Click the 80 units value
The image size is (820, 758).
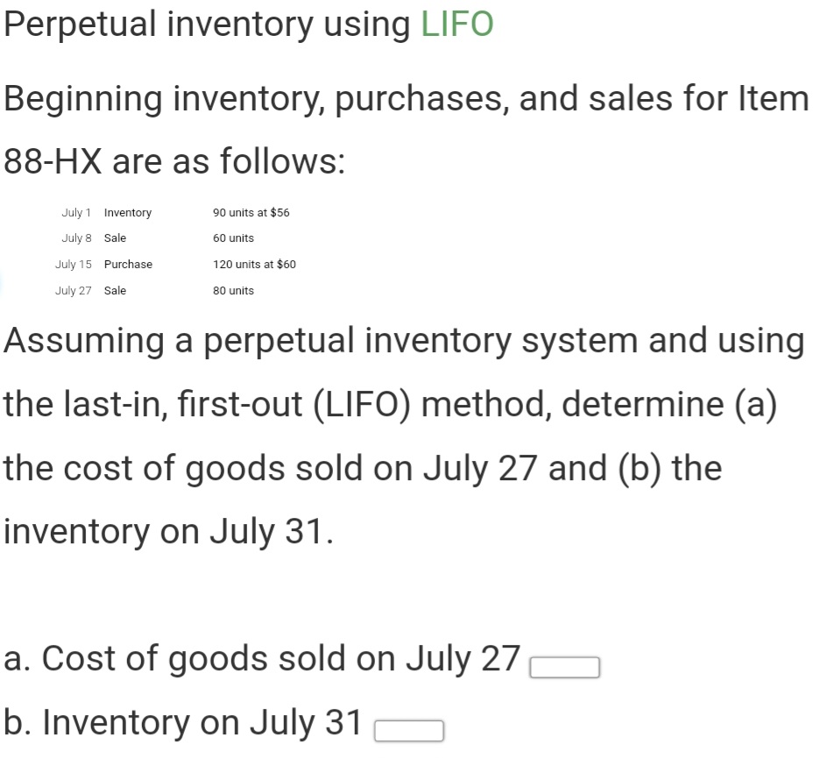click(x=232, y=290)
